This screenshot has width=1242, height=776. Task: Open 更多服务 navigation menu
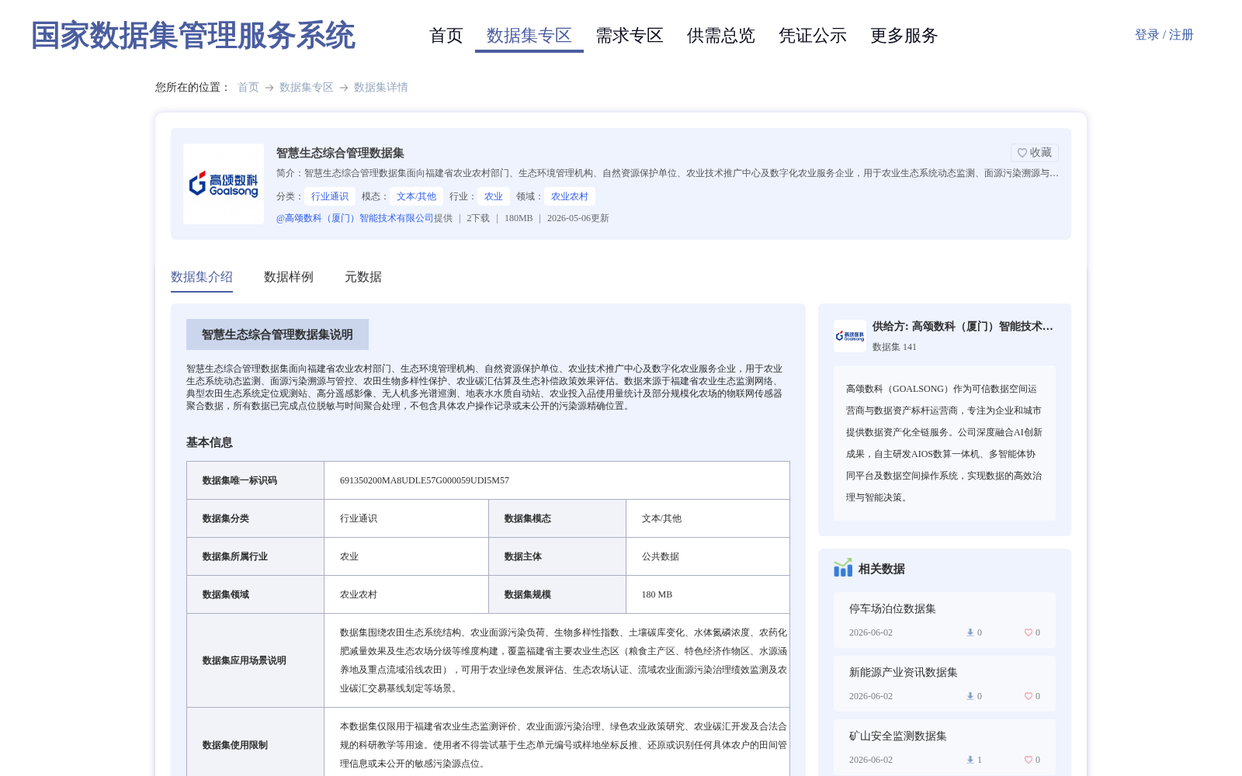tap(904, 36)
